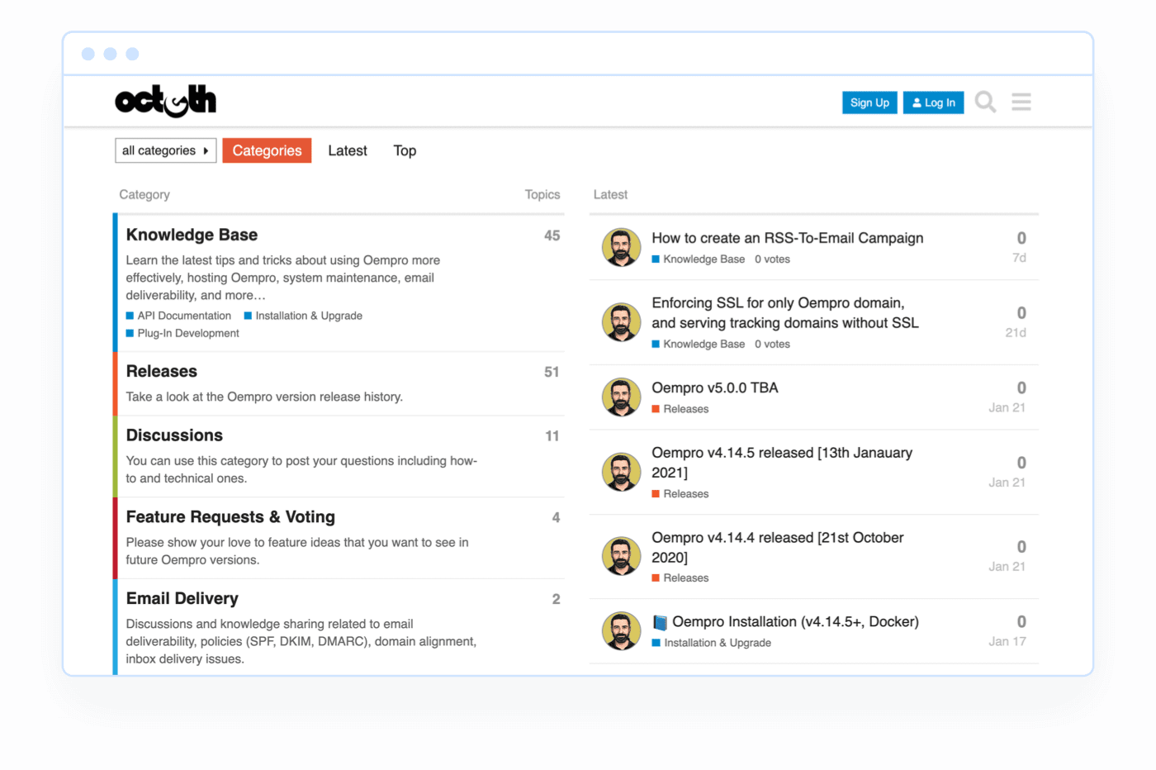This screenshot has width=1156, height=770.
Task: Open the Knowledge Base category
Action: coord(192,235)
